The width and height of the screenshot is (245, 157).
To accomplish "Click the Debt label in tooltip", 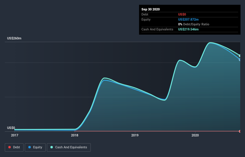I will click(145, 14).
